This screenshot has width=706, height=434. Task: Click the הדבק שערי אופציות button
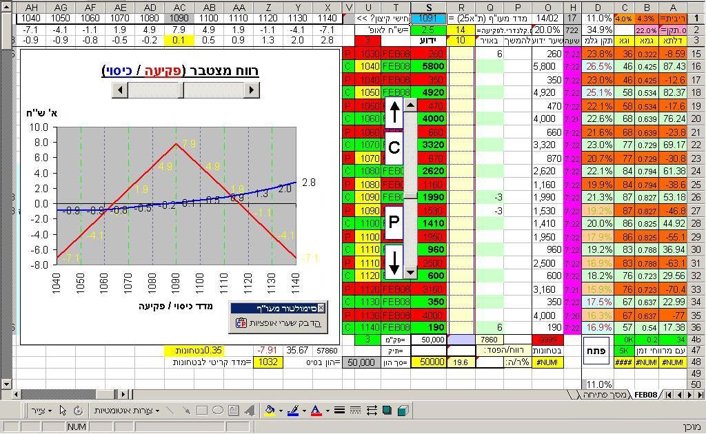click(279, 323)
